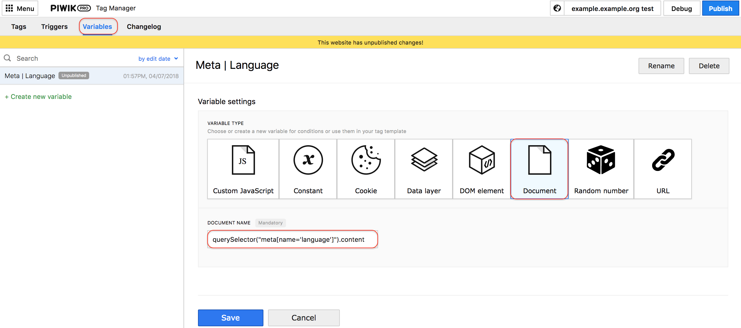The height and width of the screenshot is (328, 741).
Task: Open Debug mode
Action: pyautogui.click(x=682, y=8)
